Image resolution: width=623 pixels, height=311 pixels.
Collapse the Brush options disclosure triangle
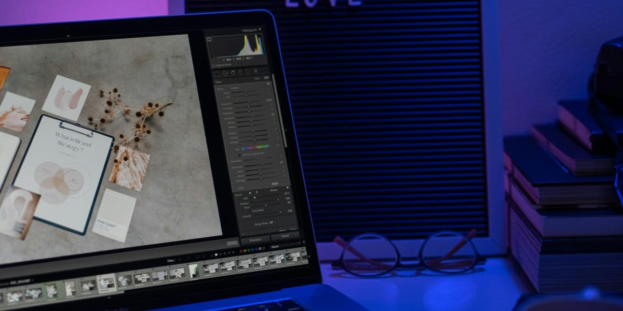tap(288, 188)
